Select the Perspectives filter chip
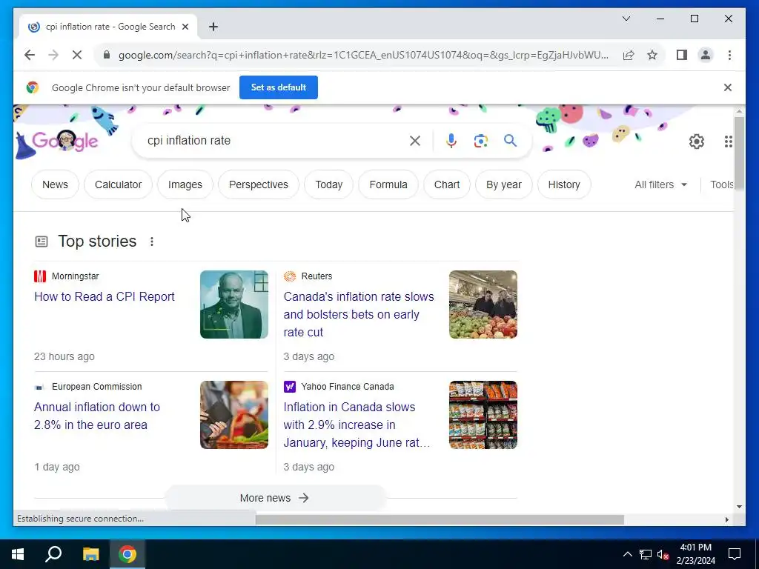 pyautogui.click(x=259, y=184)
